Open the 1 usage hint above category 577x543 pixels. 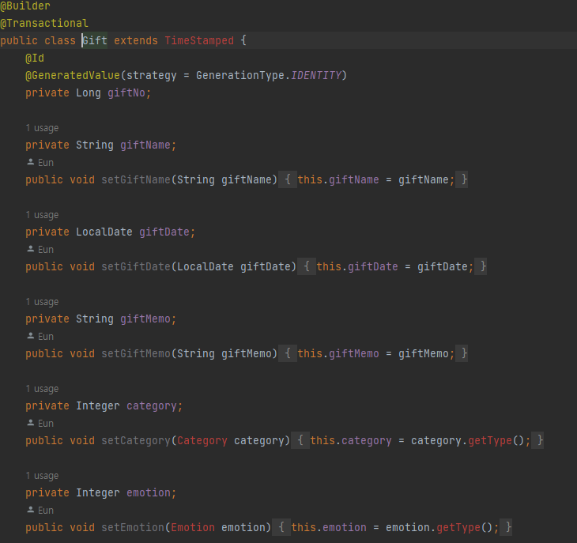pos(42,389)
